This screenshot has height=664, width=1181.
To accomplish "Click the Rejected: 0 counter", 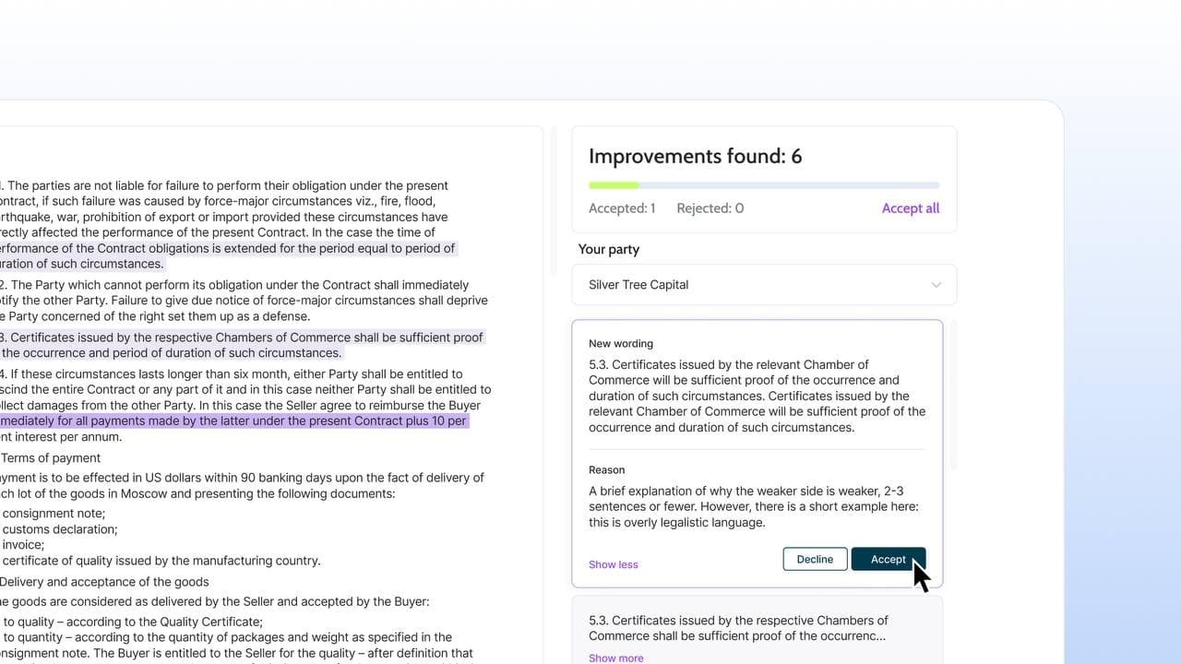I will click(710, 207).
